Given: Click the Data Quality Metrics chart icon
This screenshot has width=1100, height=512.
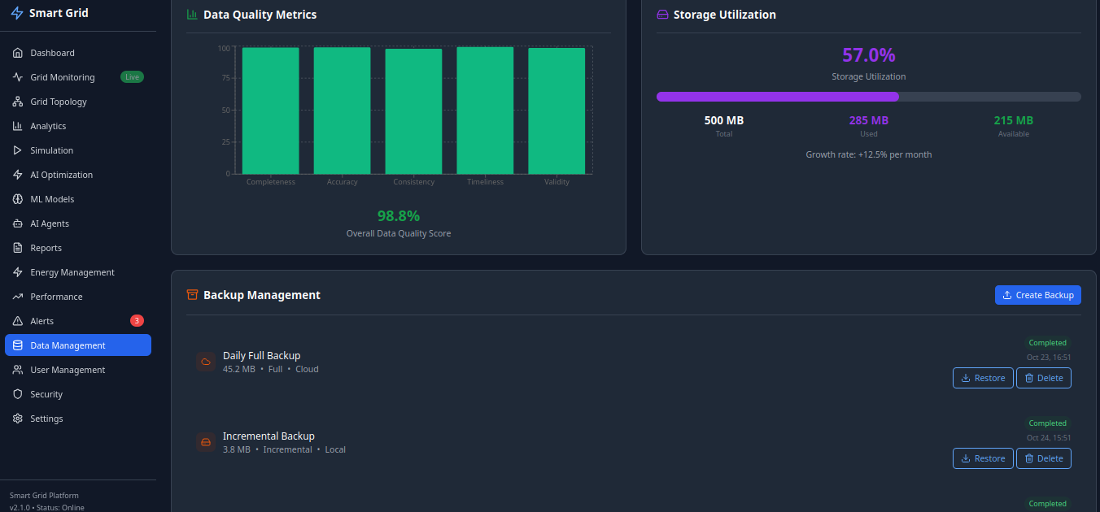Looking at the screenshot, I should pos(192,15).
